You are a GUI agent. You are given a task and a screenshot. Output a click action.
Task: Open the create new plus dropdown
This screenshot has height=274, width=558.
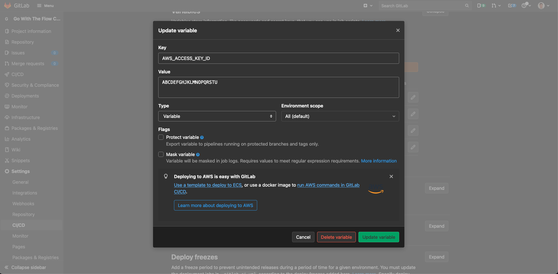pyautogui.click(x=368, y=6)
